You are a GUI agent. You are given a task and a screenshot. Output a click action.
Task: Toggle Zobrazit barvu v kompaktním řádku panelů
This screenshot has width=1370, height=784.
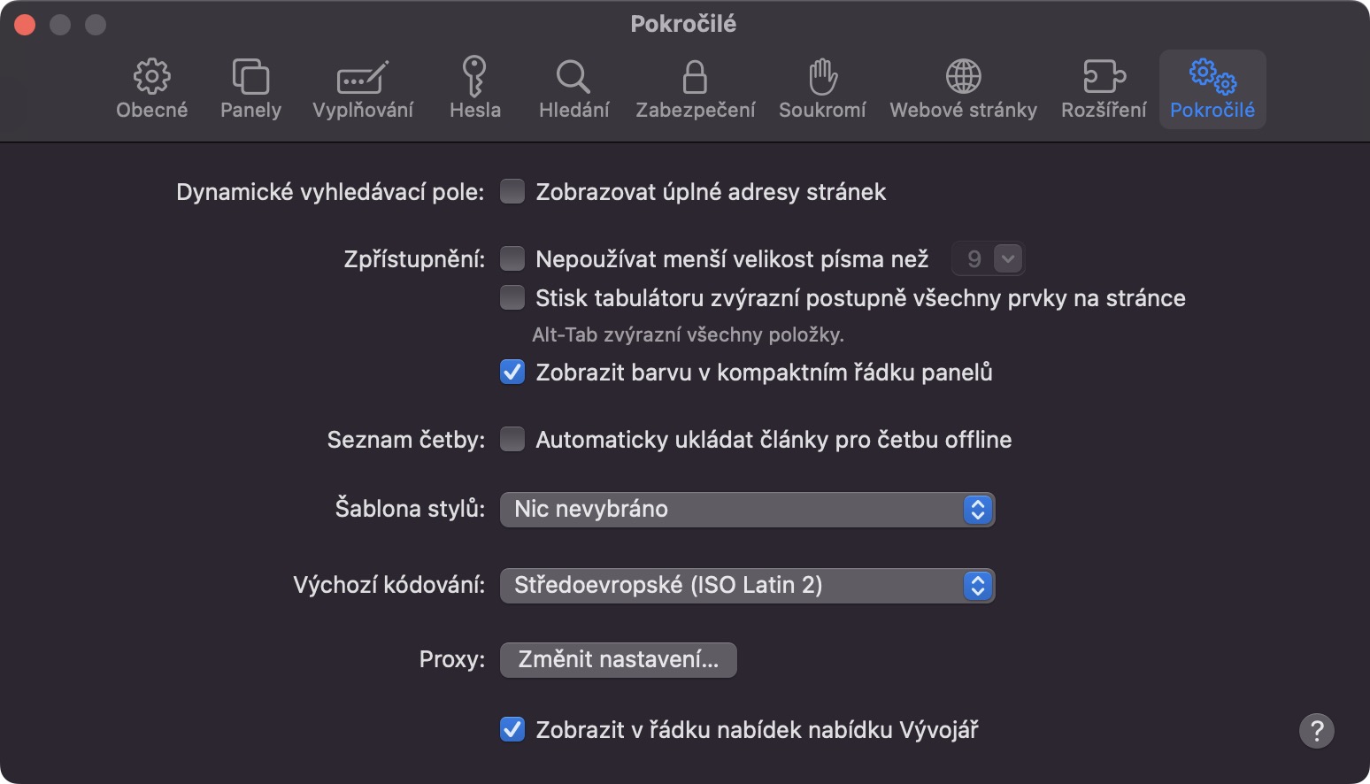pos(512,373)
